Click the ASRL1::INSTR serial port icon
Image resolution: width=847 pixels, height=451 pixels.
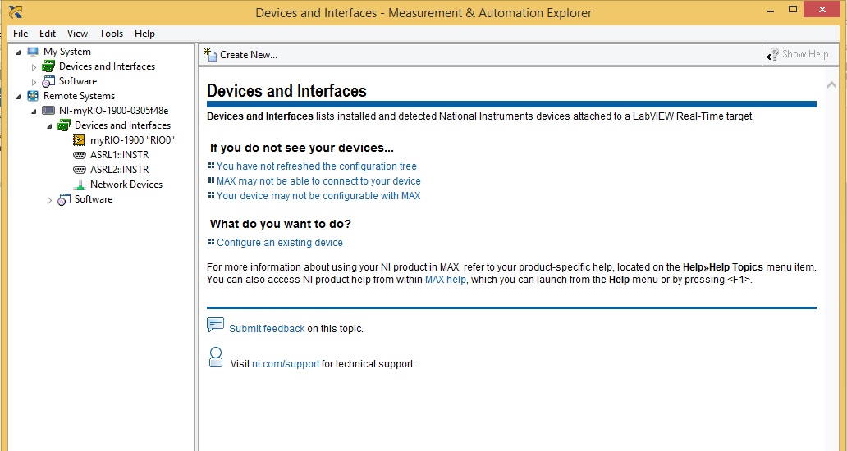pos(80,155)
